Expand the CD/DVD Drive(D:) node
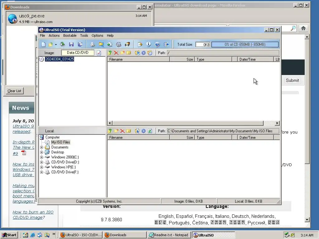The width and height of the screenshot is (319, 239). click(41, 162)
